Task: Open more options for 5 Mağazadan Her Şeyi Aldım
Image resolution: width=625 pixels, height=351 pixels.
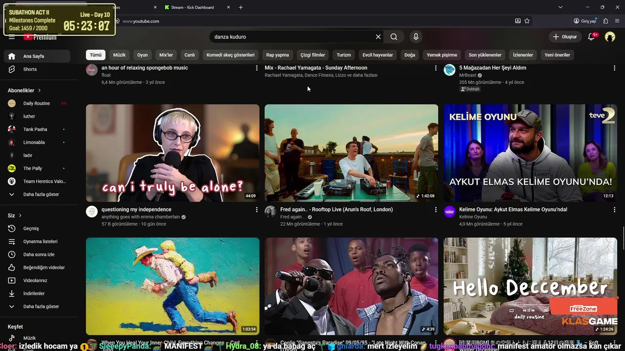Action: [614, 68]
